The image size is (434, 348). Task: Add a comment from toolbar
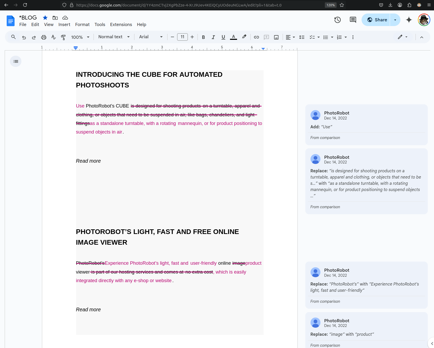[x=266, y=37]
